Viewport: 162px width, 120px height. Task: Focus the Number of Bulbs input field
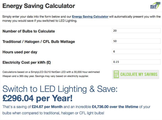tap(136, 31)
